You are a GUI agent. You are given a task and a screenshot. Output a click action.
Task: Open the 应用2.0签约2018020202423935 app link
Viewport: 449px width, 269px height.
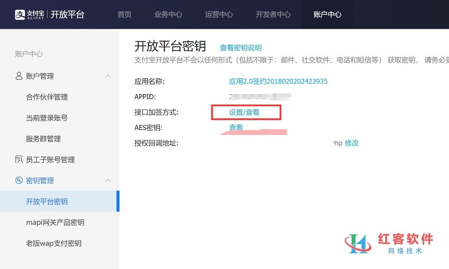click(278, 81)
